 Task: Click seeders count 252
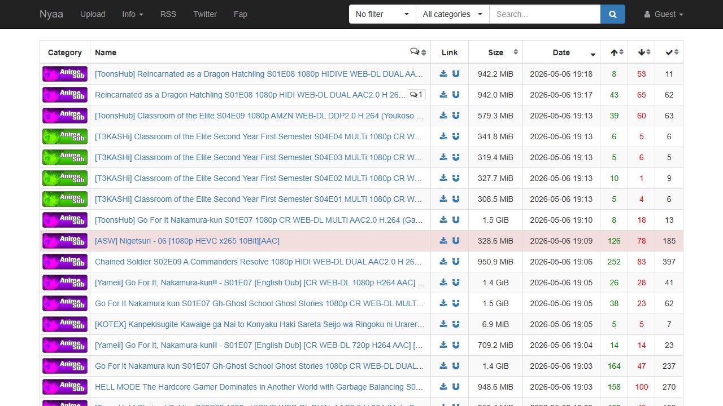[x=614, y=262]
